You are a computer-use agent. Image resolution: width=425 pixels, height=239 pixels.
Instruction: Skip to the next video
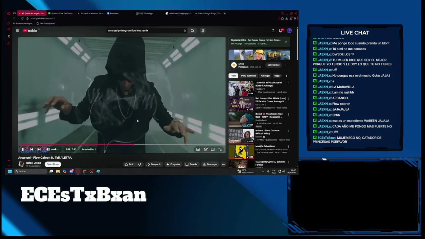click(39, 149)
